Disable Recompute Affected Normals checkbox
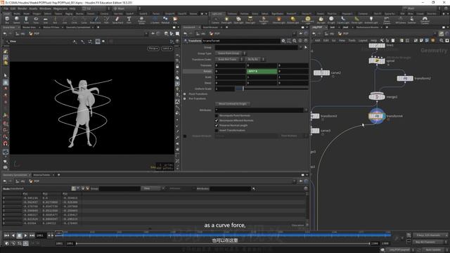The image size is (450, 253). click(217, 120)
